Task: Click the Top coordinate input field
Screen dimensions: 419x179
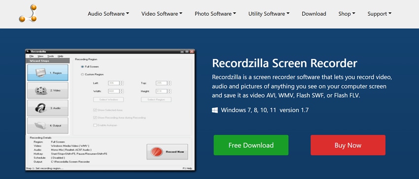Action: coord(161,83)
